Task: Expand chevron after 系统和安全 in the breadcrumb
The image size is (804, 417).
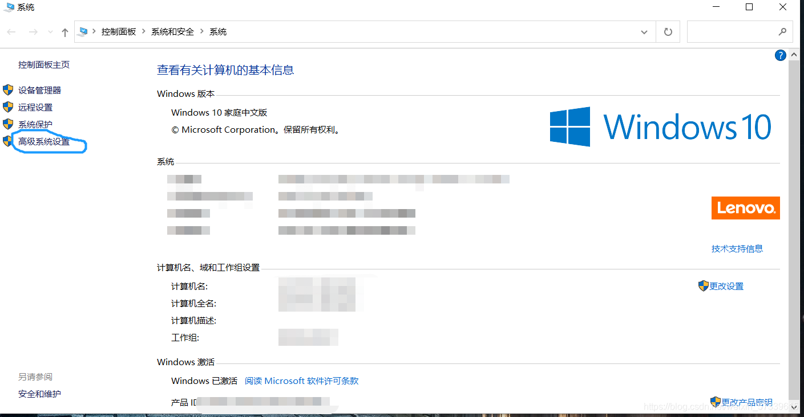Action: 202,32
